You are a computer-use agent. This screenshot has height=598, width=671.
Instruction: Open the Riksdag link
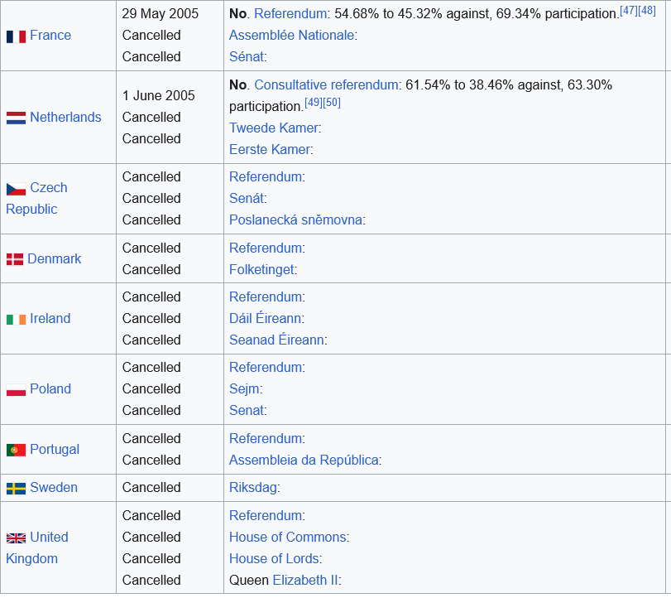tap(253, 487)
